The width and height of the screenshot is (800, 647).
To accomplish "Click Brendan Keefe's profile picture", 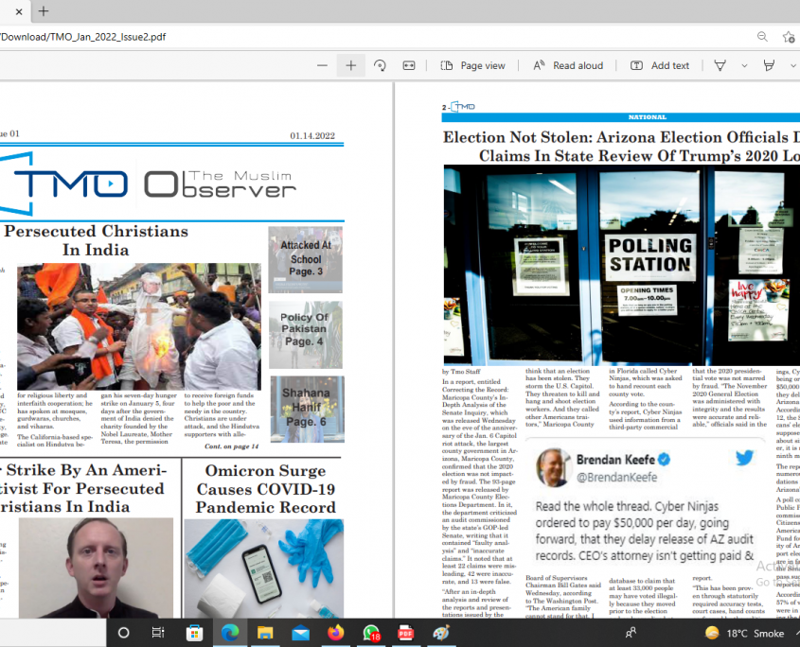I will pyautogui.click(x=553, y=467).
